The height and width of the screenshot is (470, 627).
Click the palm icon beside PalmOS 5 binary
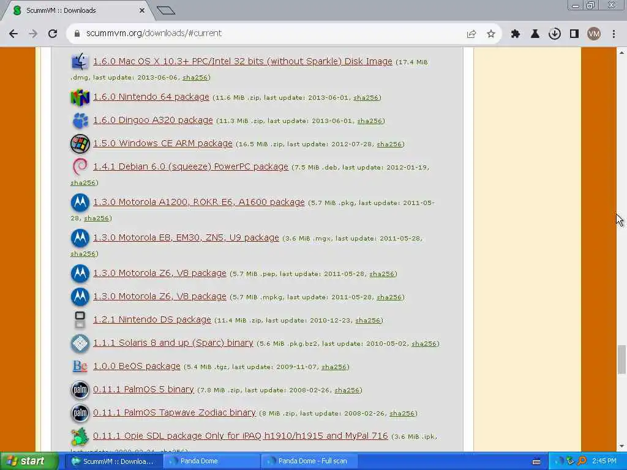coord(80,390)
